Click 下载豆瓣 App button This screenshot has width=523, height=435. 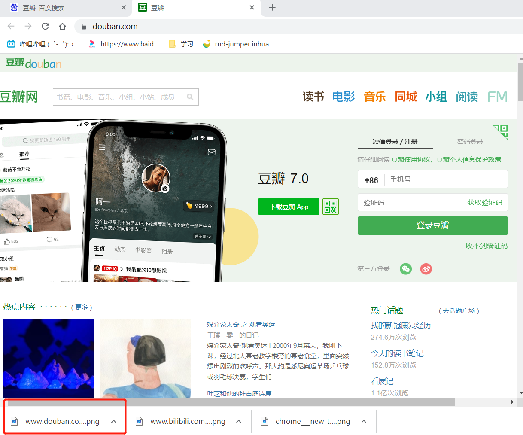(x=289, y=207)
